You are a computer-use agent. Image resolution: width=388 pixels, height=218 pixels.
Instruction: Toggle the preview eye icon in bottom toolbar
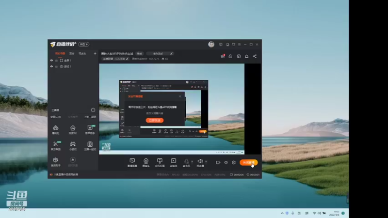(226, 162)
